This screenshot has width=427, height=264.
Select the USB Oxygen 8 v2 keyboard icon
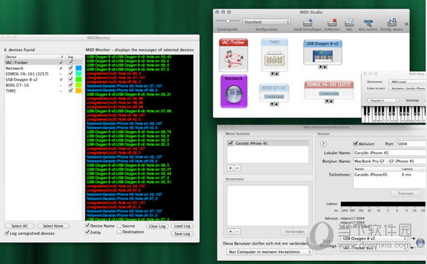[x=323, y=52]
